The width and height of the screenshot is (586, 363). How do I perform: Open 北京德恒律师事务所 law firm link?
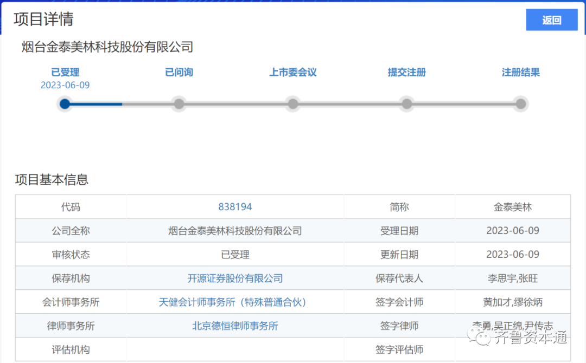tap(235, 326)
